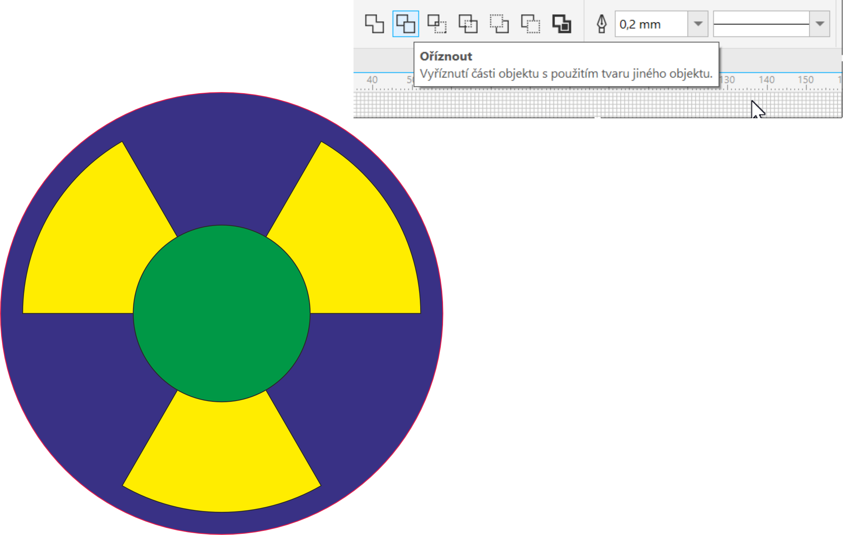
Task: Click the Front minus back icon
Action: pos(499,24)
